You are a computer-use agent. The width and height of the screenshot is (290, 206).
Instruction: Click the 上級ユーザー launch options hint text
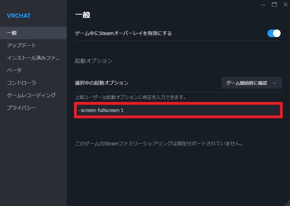[x=130, y=97]
